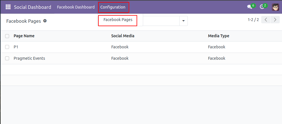Go to next page of records

click(x=275, y=20)
